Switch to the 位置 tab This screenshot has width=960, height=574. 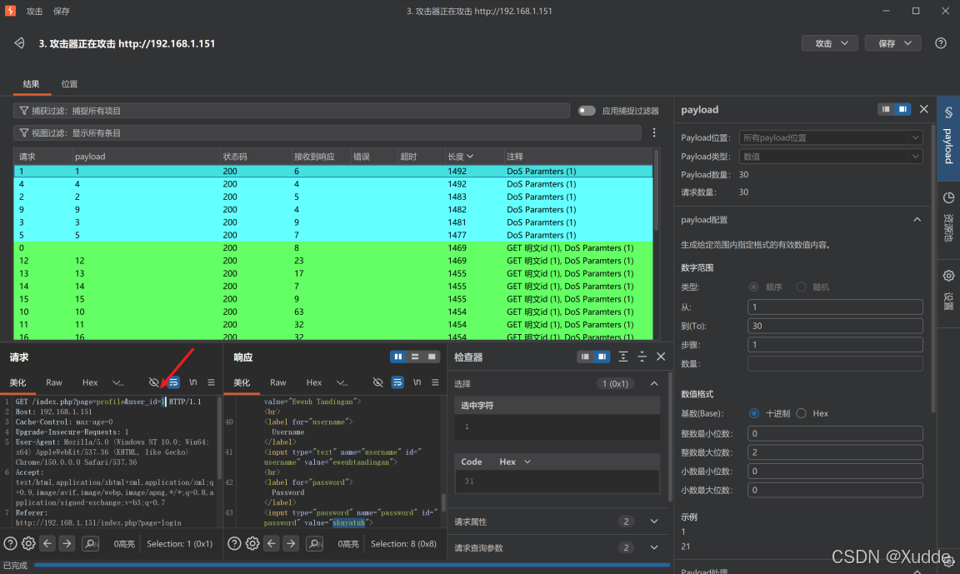click(69, 84)
